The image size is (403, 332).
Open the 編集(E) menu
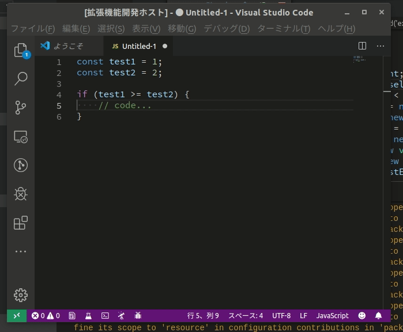pos(76,28)
